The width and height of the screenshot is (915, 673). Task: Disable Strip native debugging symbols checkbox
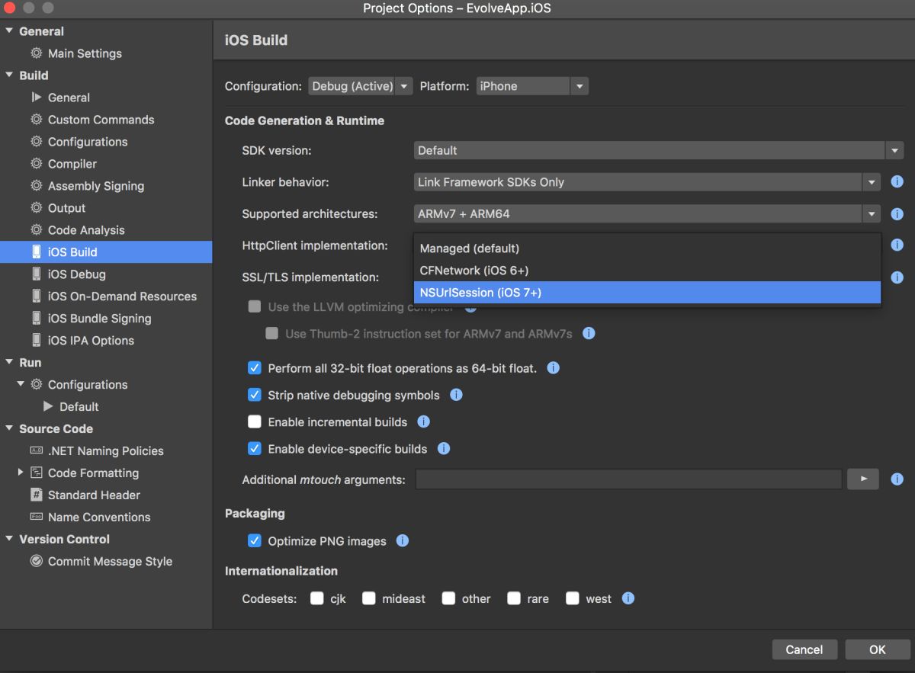coord(255,395)
